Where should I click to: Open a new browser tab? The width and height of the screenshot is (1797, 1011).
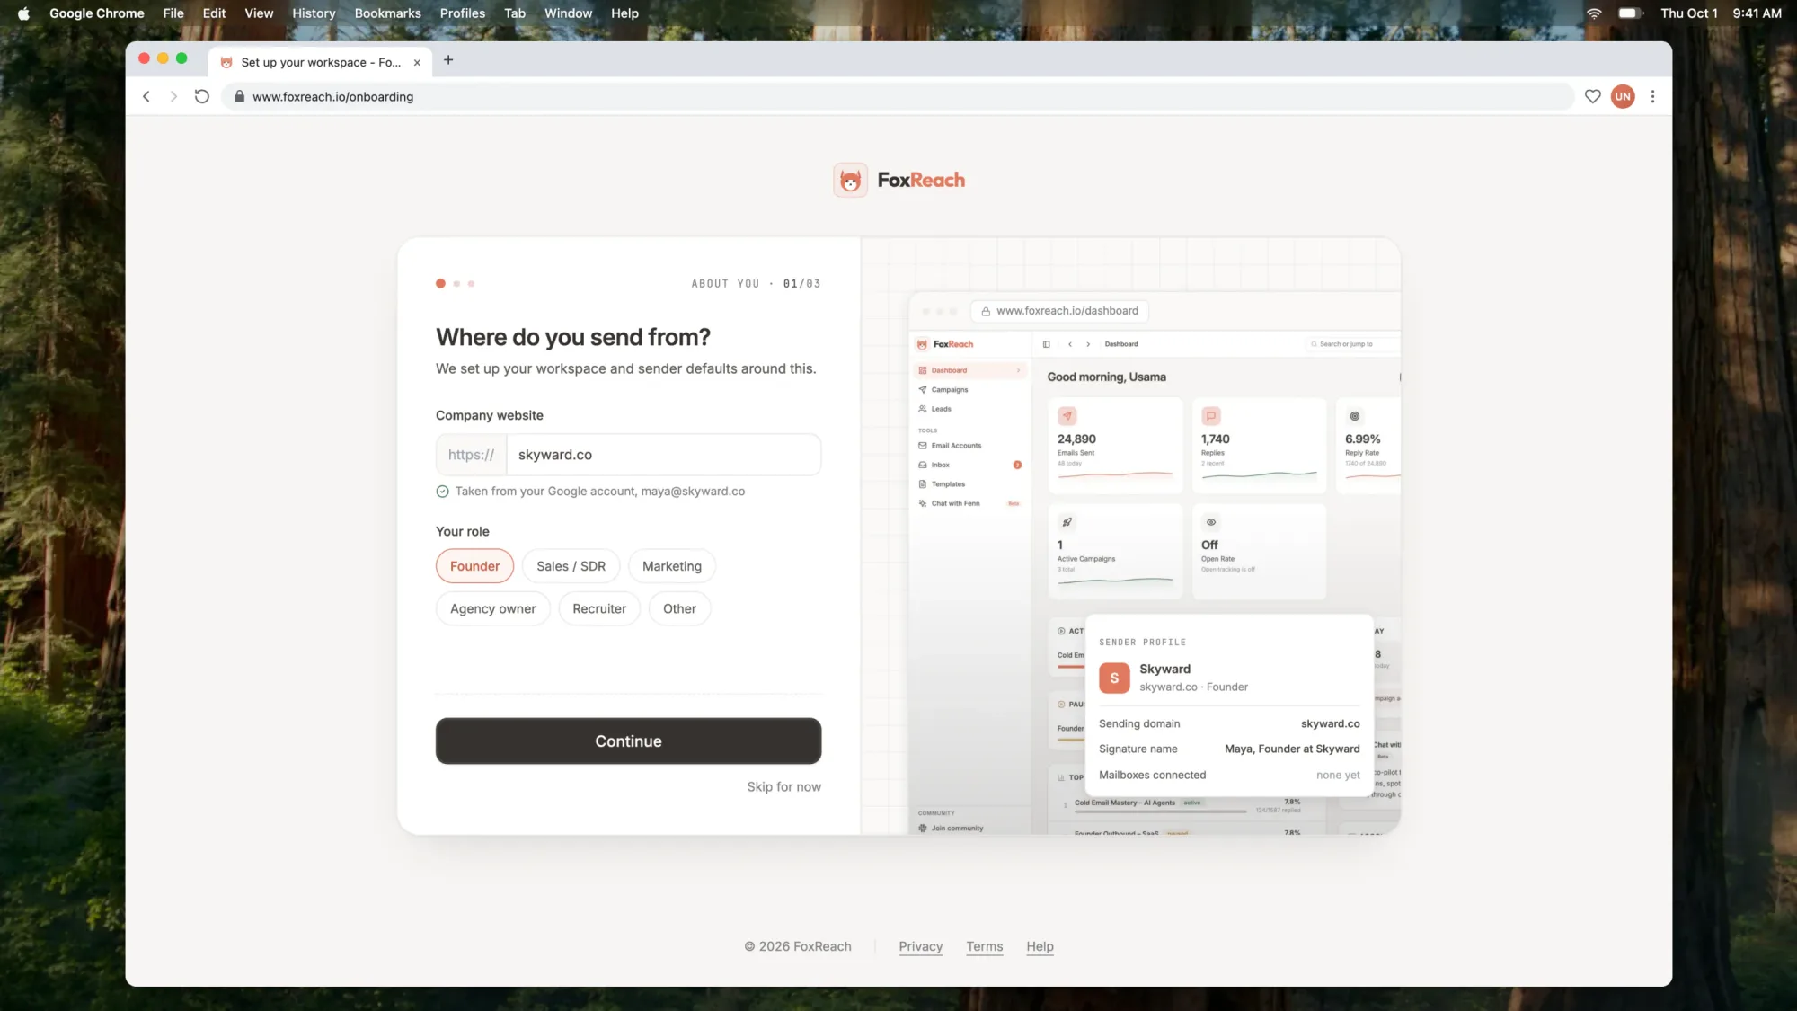point(448,60)
